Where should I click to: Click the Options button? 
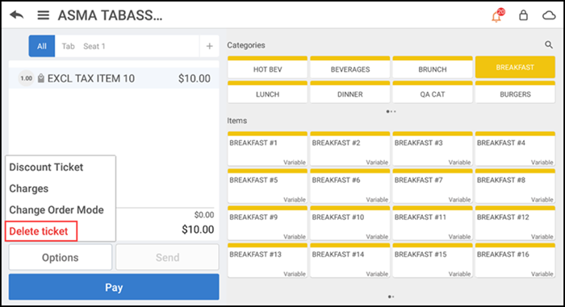click(61, 257)
